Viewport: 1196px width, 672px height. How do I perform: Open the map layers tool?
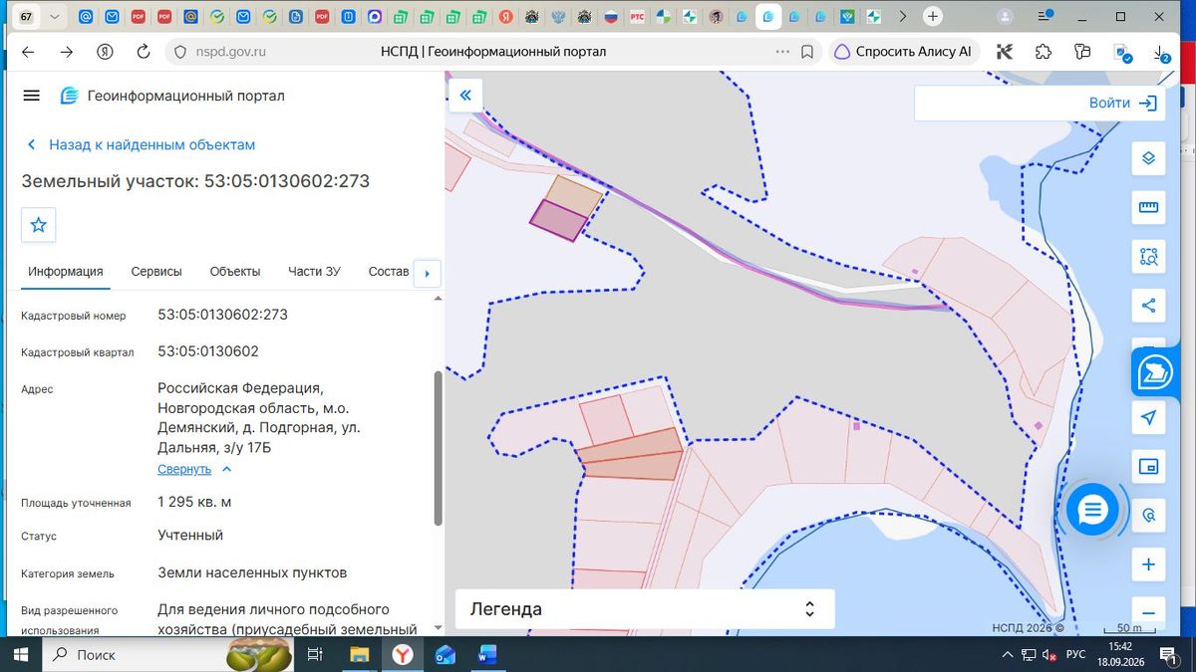(1148, 158)
